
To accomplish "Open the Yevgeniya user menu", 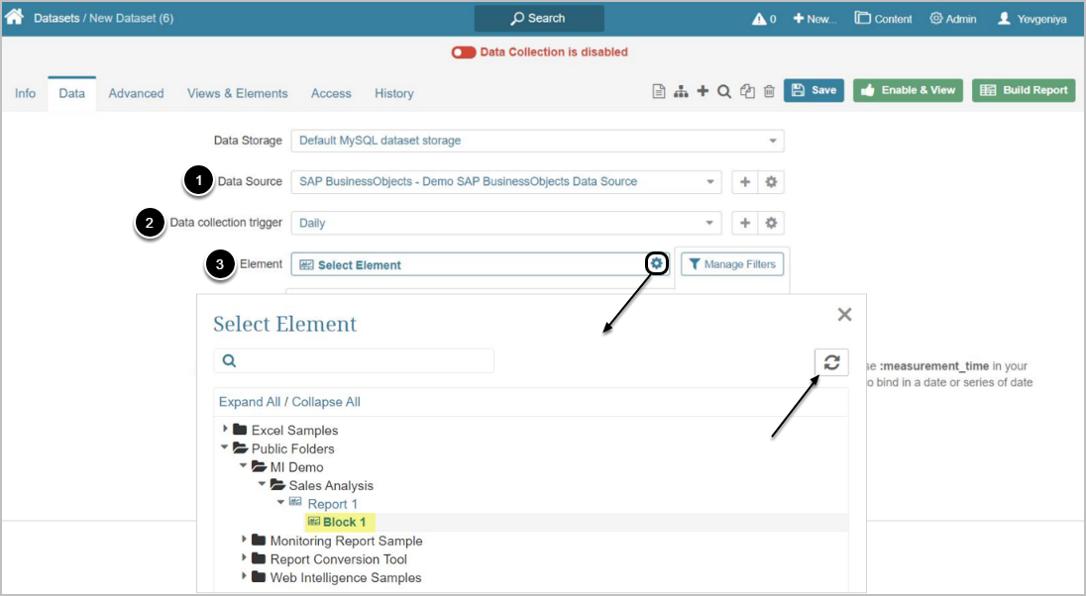I will [1032, 19].
